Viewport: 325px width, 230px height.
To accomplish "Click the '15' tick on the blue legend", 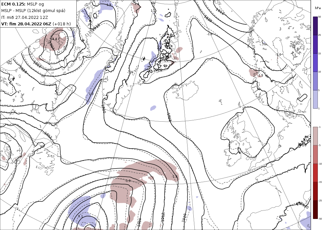I will pyautogui.click(x=319, y=53).
